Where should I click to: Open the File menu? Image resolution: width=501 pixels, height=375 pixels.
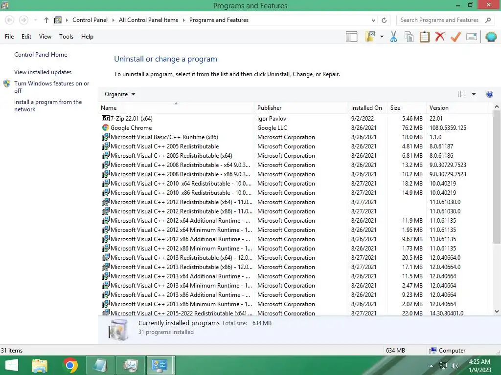pyautogui.click(x=9, y=37)
